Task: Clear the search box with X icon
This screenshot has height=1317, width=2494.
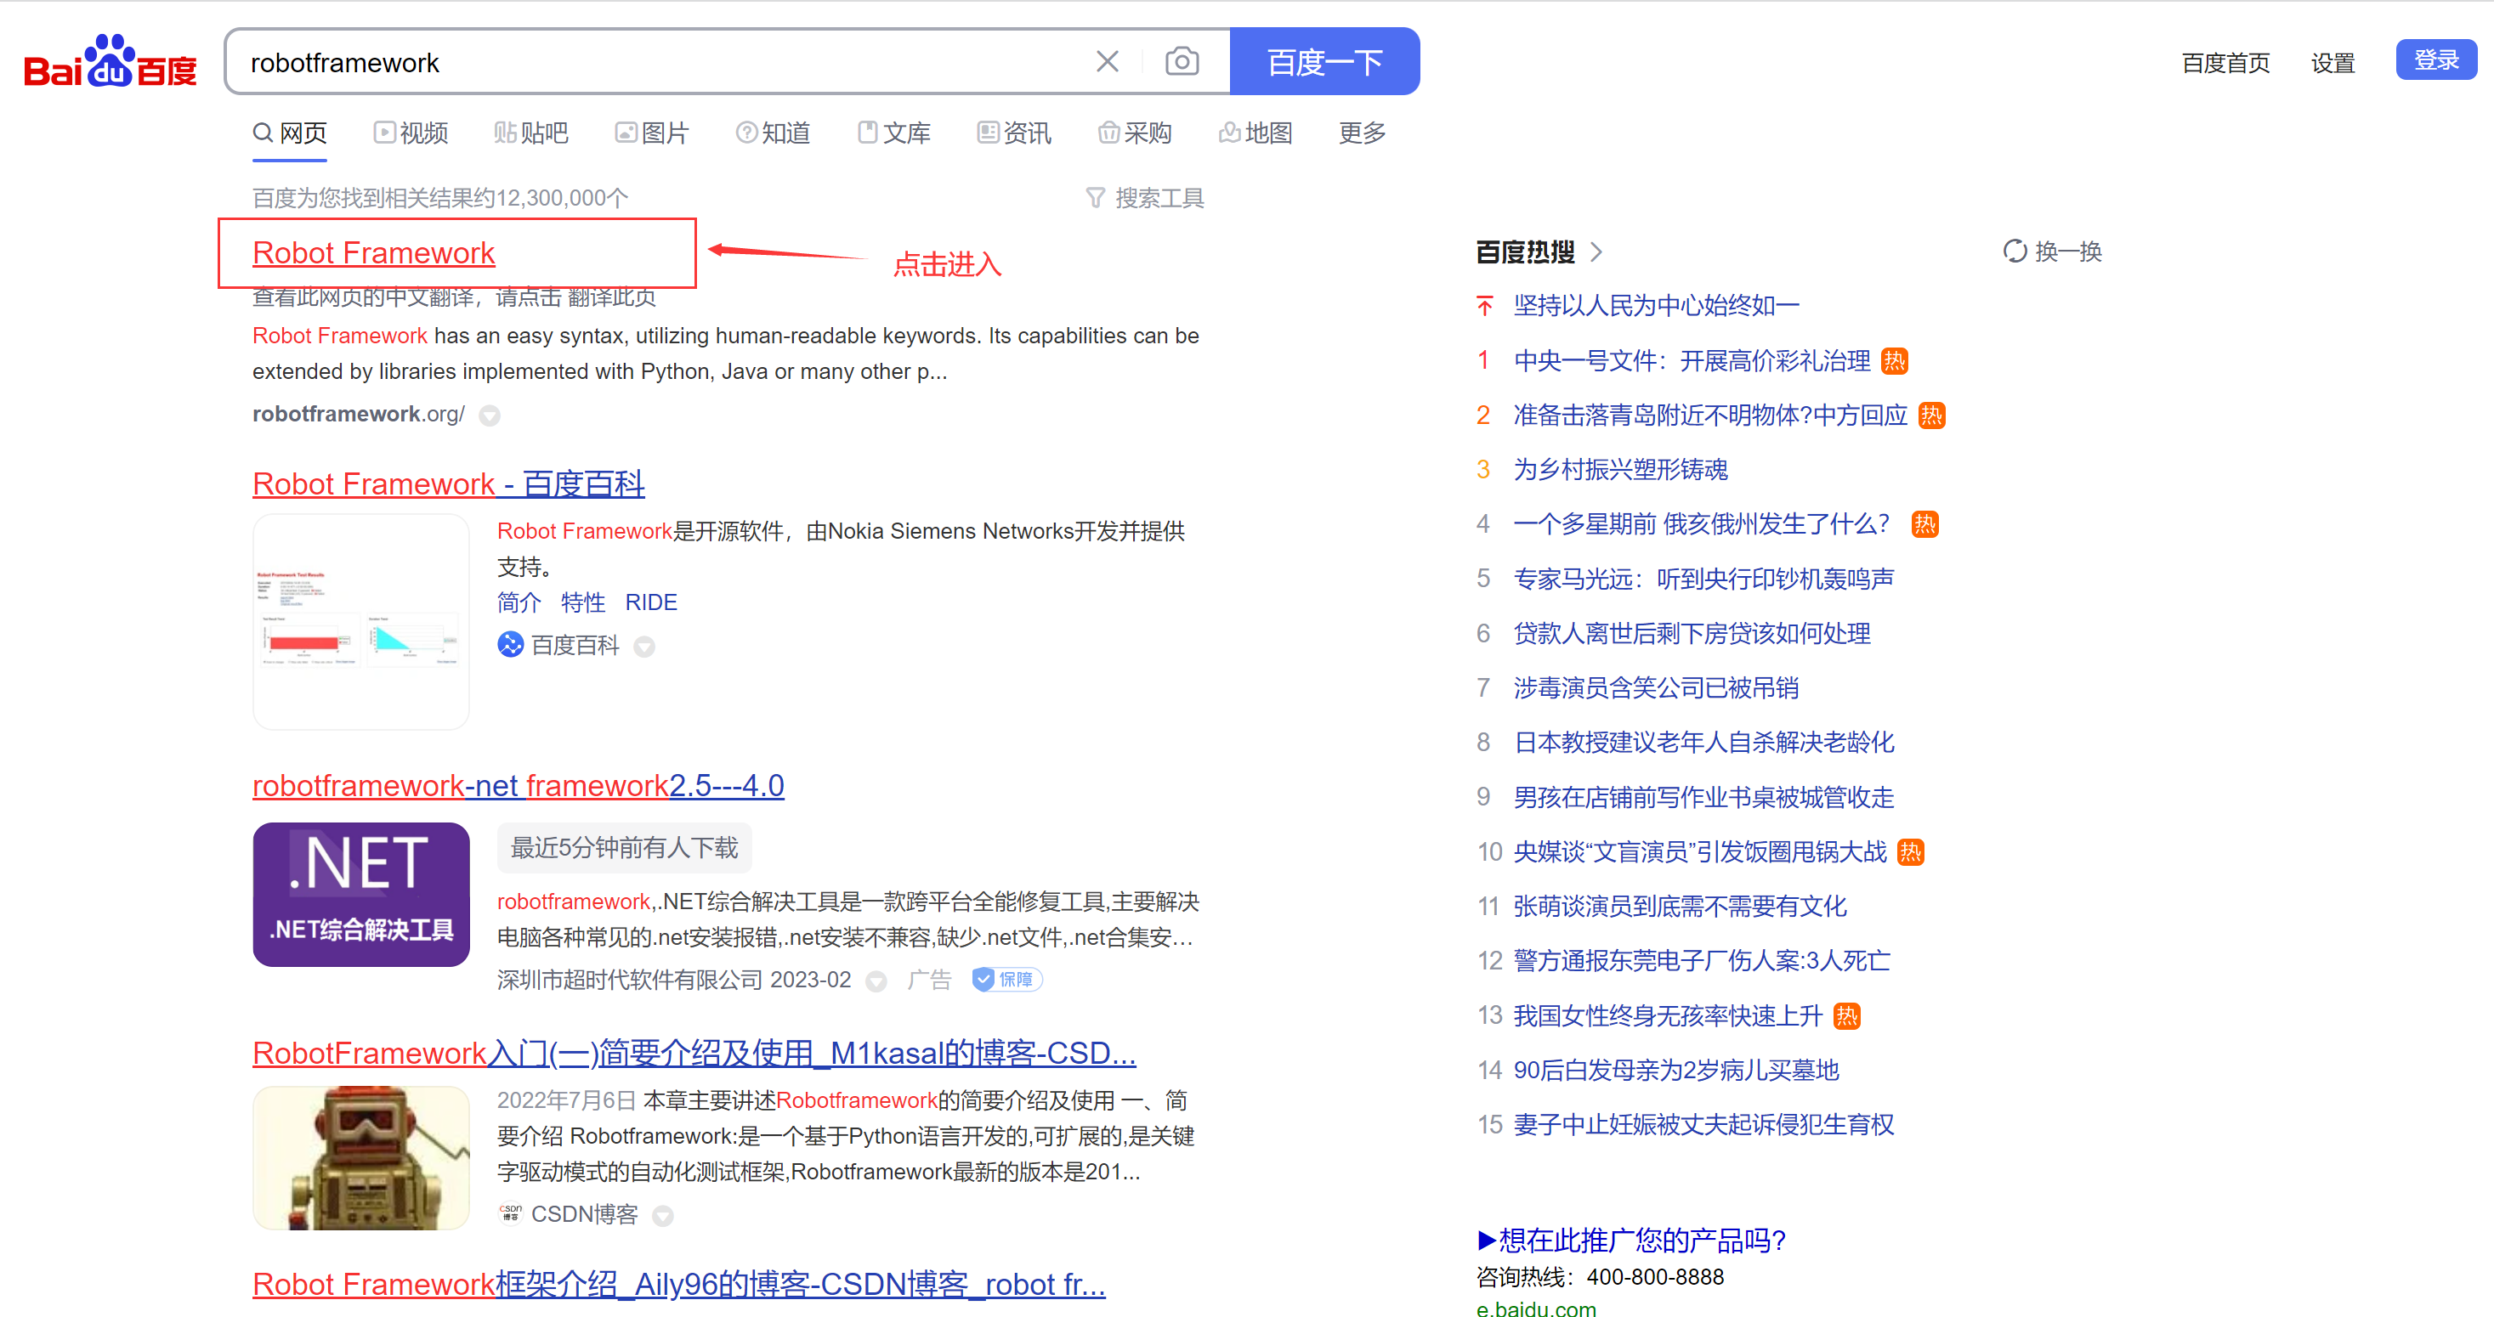Action: tap(1107, 62)
